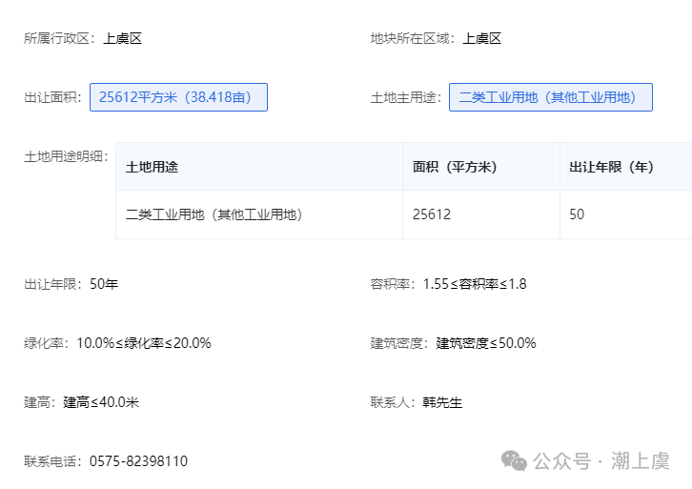Screen dimensions: 692x489
Task: Click the WeChat logo icon in watermark
Action: [514, 460]
